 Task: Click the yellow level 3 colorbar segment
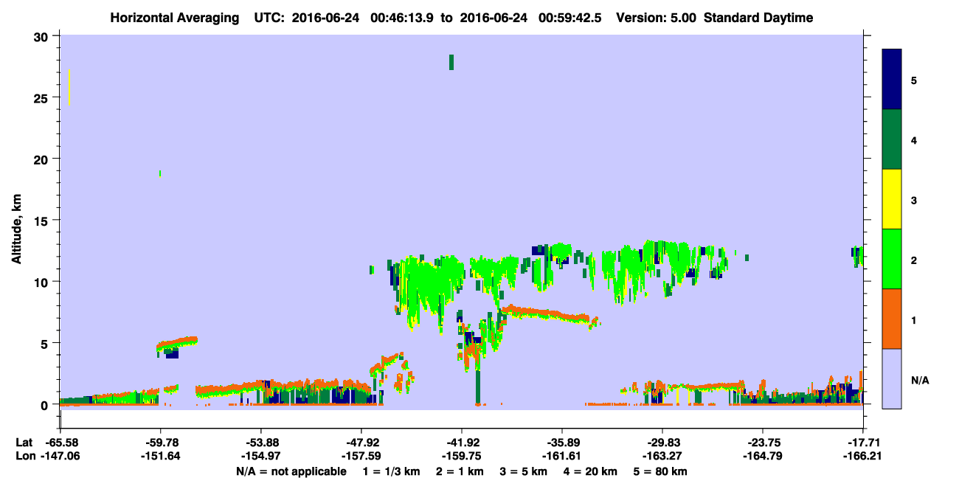point(892,199)
